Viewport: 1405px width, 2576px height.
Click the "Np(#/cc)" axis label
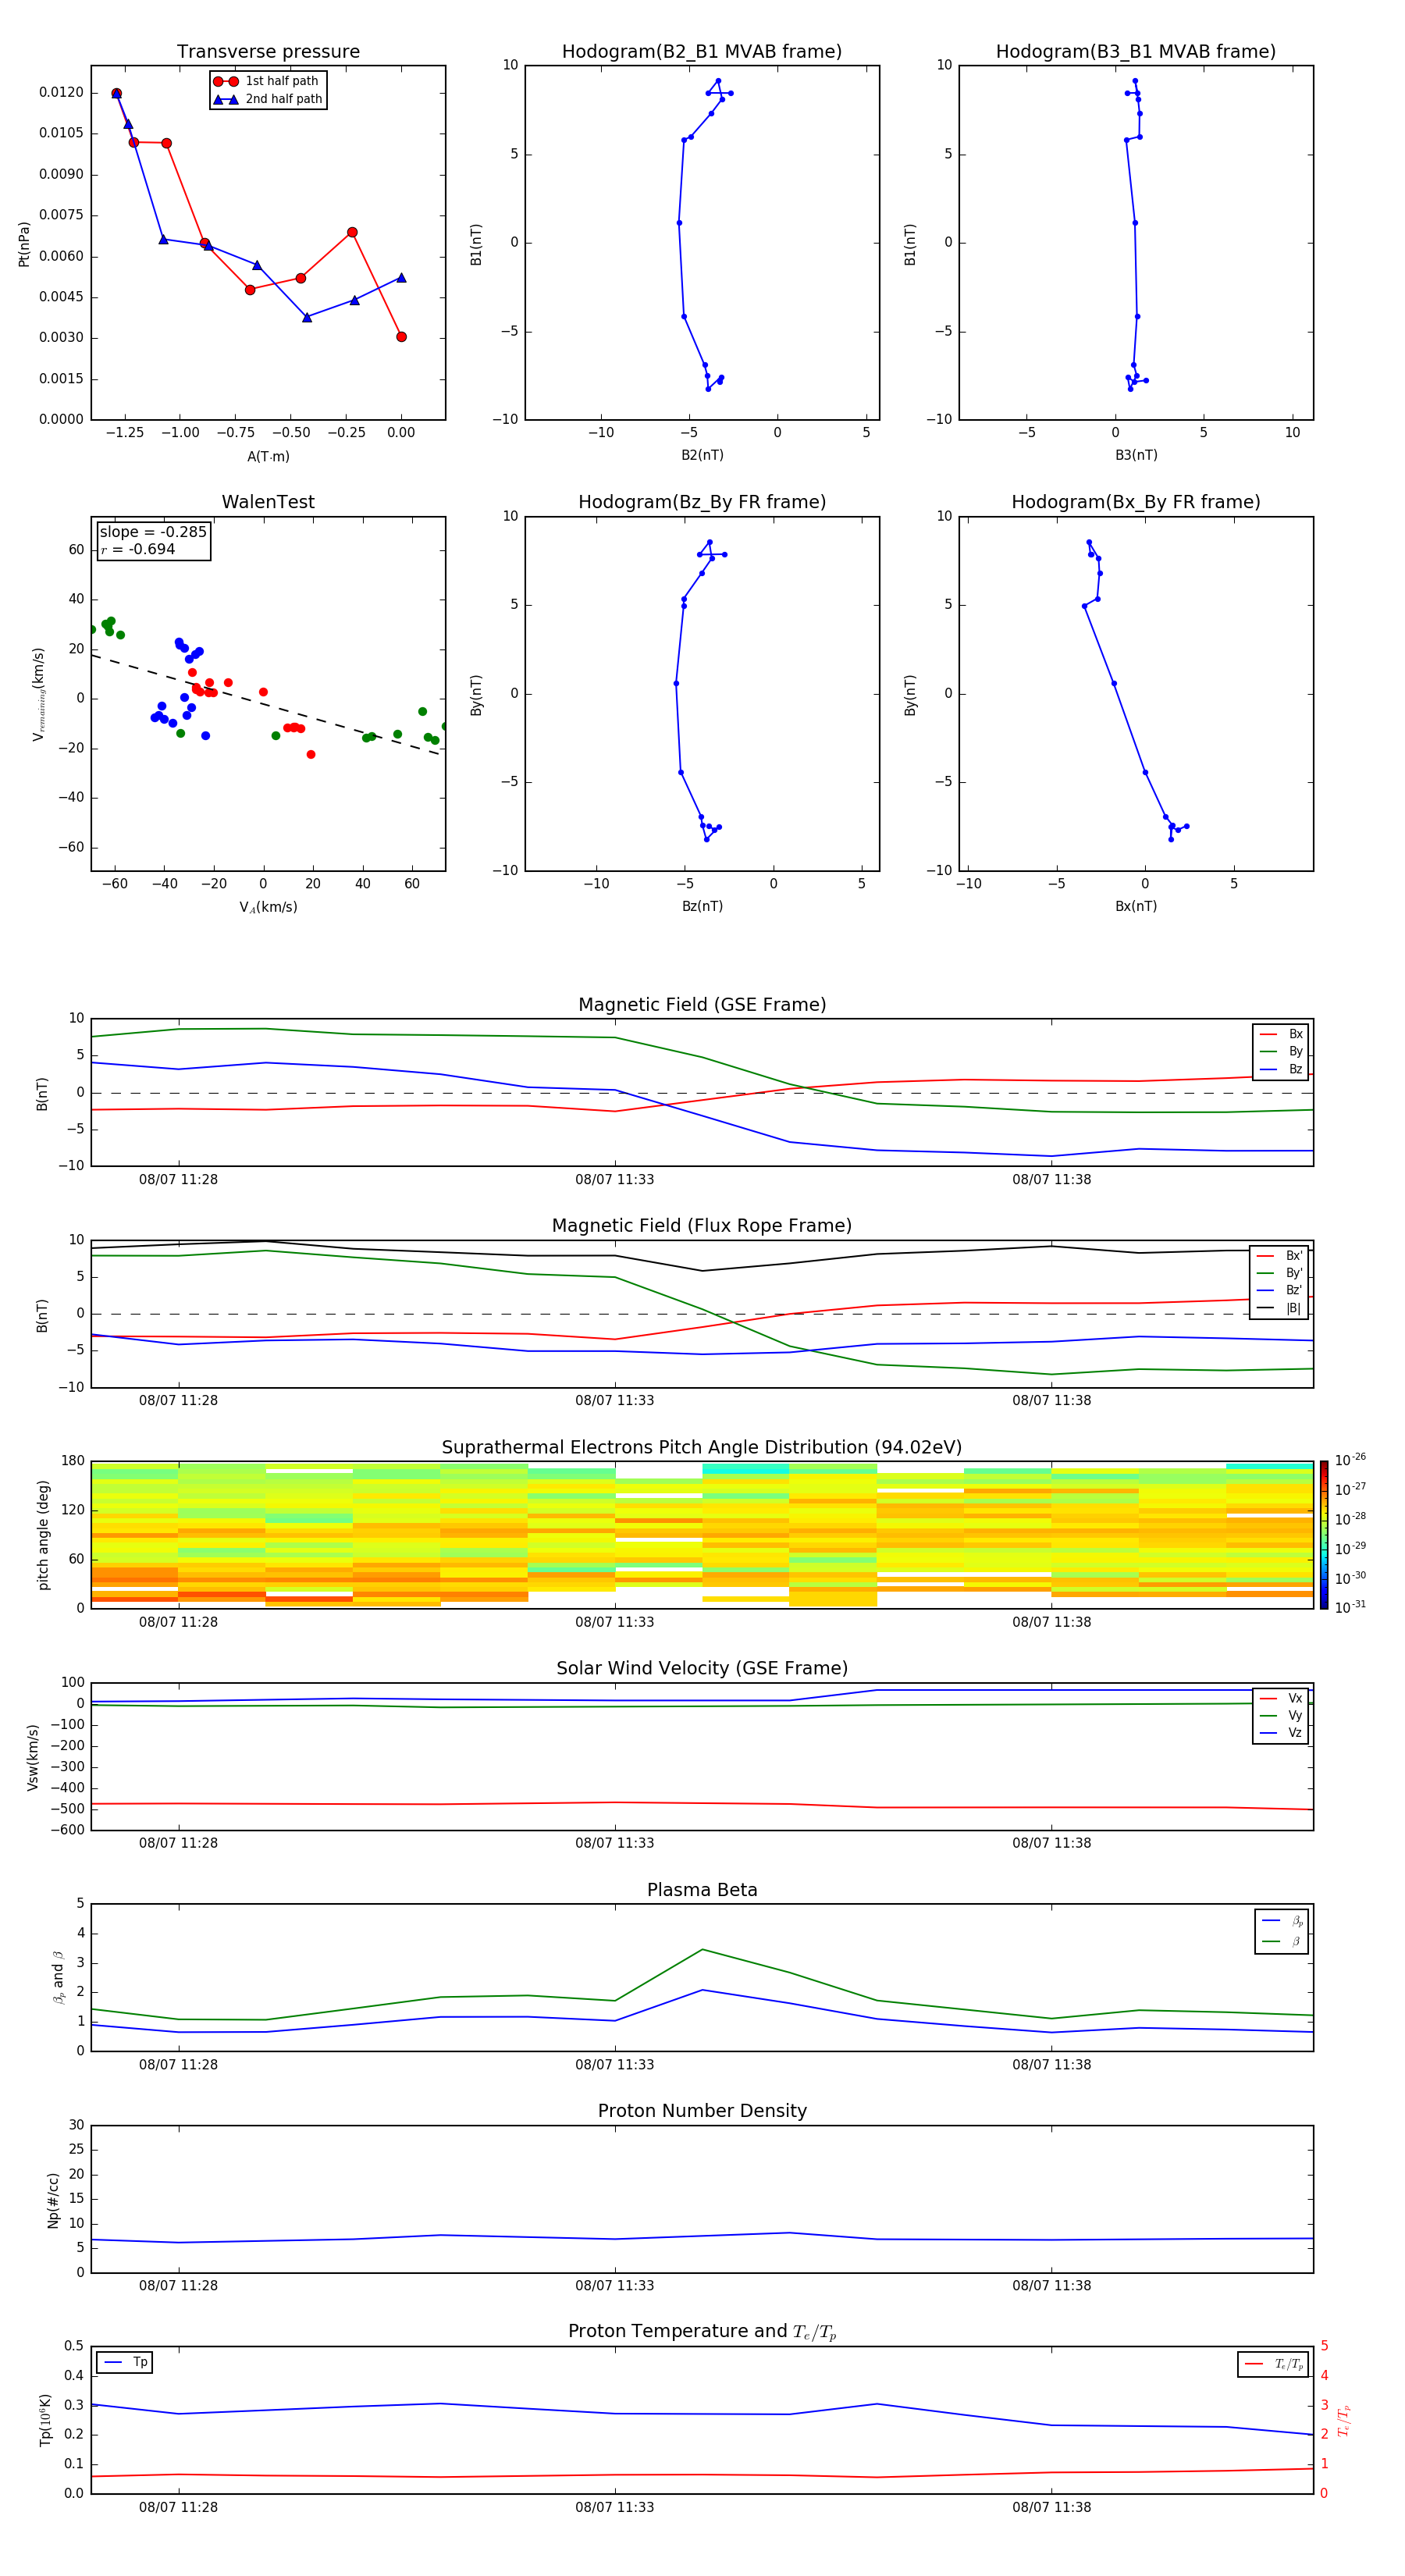pyautogui.click(x=54, y=2200)
